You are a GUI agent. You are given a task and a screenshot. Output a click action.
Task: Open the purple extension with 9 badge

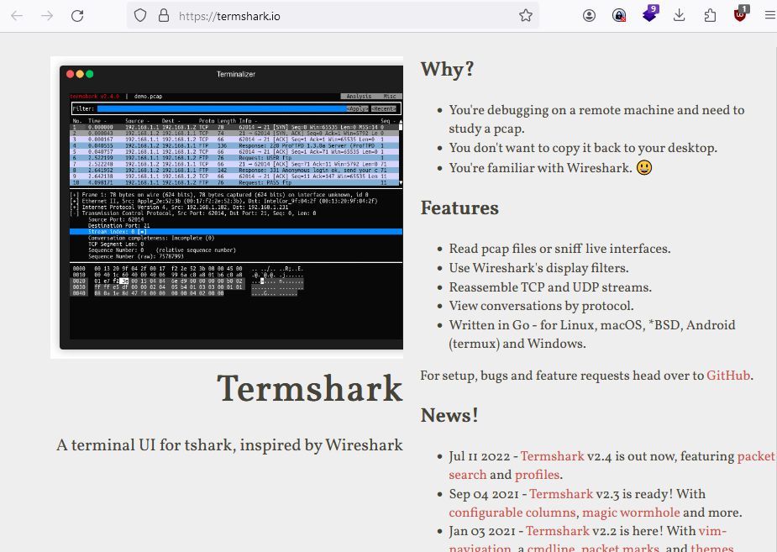point(650,14)
